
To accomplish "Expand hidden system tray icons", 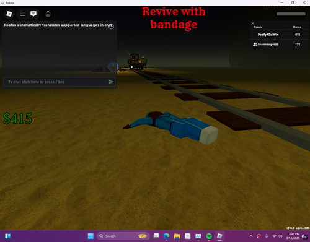I will 251,236.
